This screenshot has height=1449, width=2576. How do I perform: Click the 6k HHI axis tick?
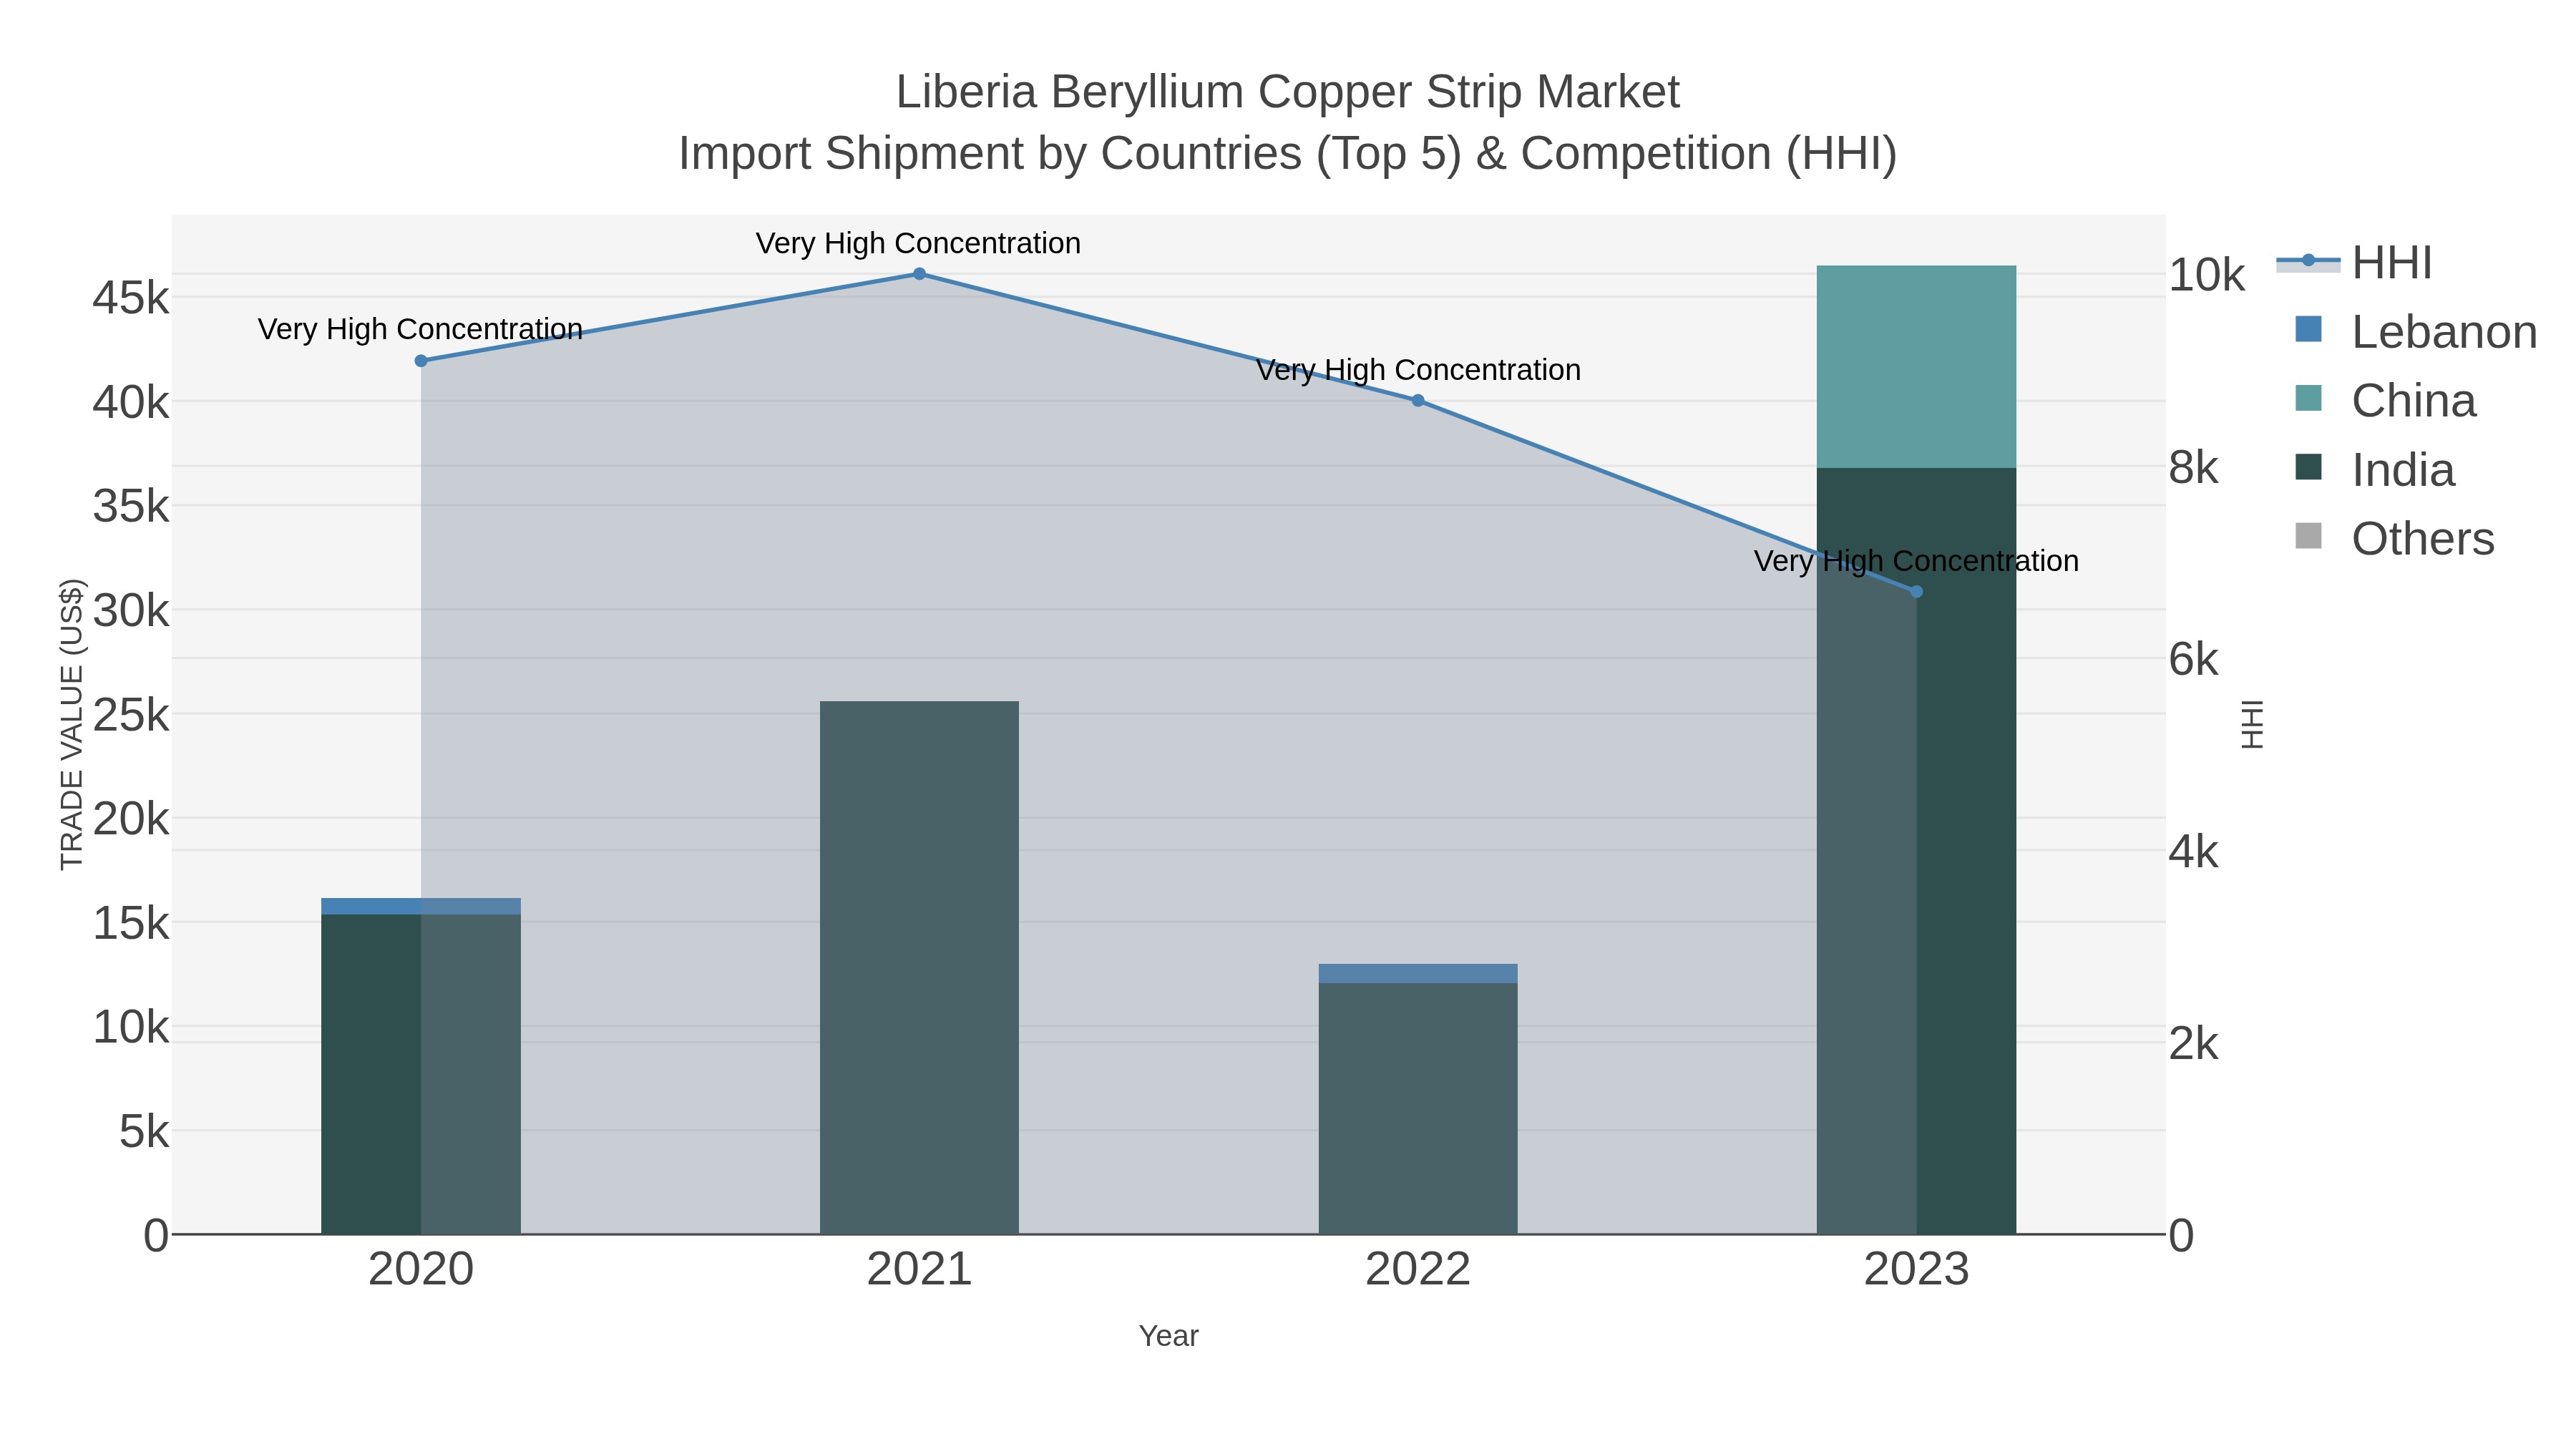point(2194,660)
